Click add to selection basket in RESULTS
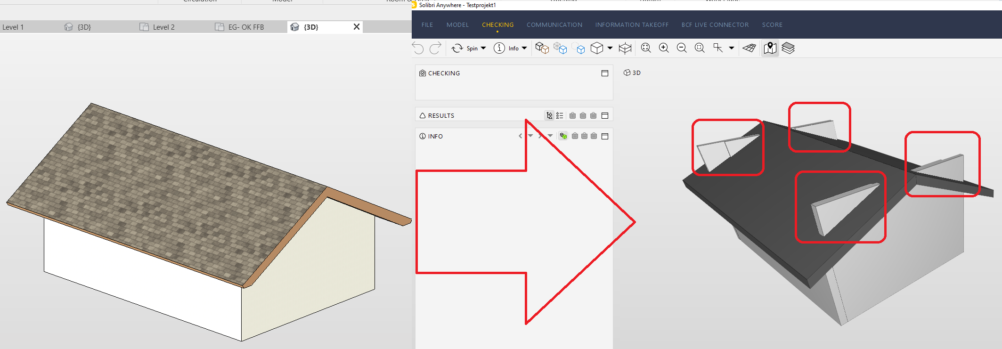Image resolution: width=1002 pixels, height=349 pixels. [572, 115]
